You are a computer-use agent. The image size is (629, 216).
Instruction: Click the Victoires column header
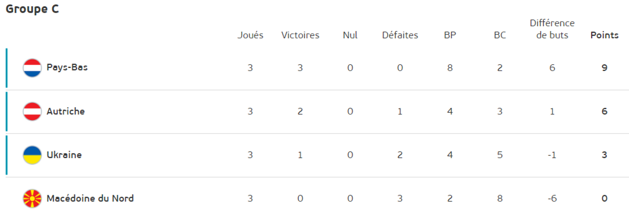coord(300,35)
